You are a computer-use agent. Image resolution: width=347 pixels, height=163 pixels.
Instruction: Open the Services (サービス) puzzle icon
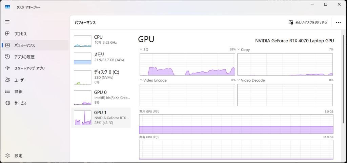(7, 103)
